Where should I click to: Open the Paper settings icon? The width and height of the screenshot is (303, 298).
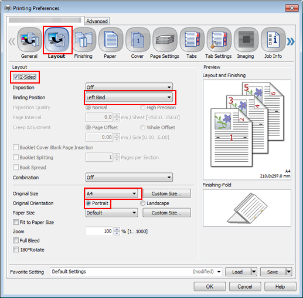coord(111,40)
